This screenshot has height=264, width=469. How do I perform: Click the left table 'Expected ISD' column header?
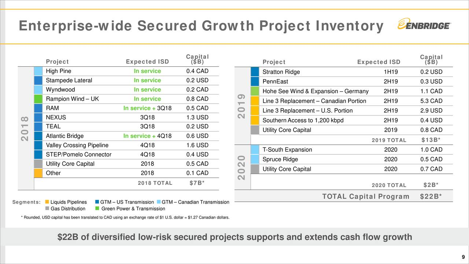click(x=147, y=62)
